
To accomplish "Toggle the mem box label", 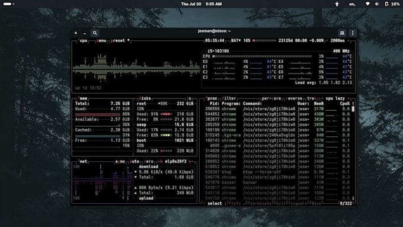I will [x=82, y=98].
